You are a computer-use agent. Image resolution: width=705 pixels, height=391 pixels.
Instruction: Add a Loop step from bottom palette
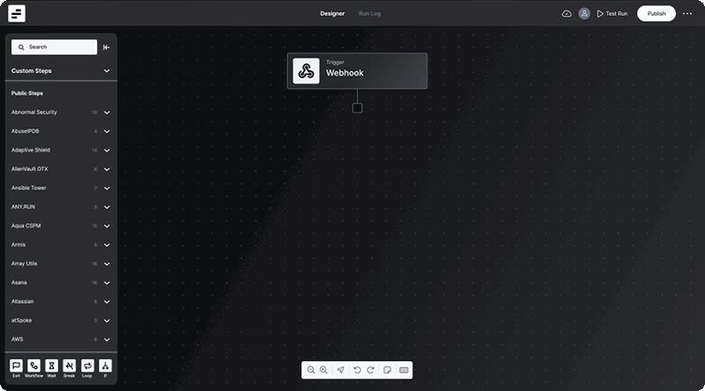pos(87,365)
